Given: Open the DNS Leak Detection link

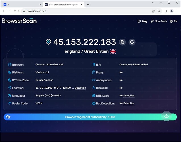Looking at the screenshot, I should tap(129, 95).
